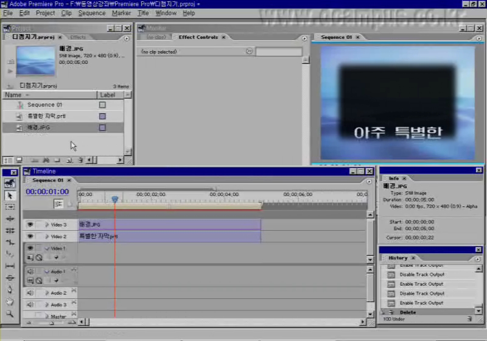The height and width of the screenshot is (341, 487).
Task: Switch Project panel to Icon view
Action: point(19,160)
